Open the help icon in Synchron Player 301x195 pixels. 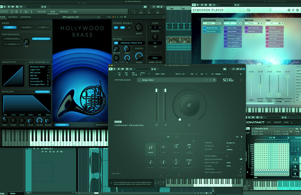(x=289, y=10)
